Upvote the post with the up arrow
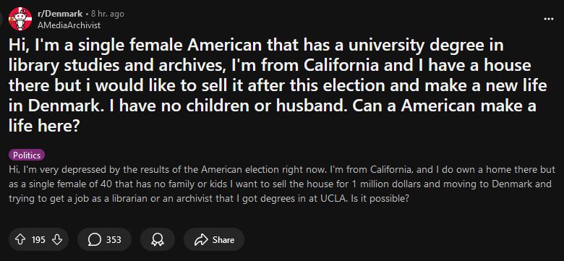The image size is (564, 261). [20, 239]
